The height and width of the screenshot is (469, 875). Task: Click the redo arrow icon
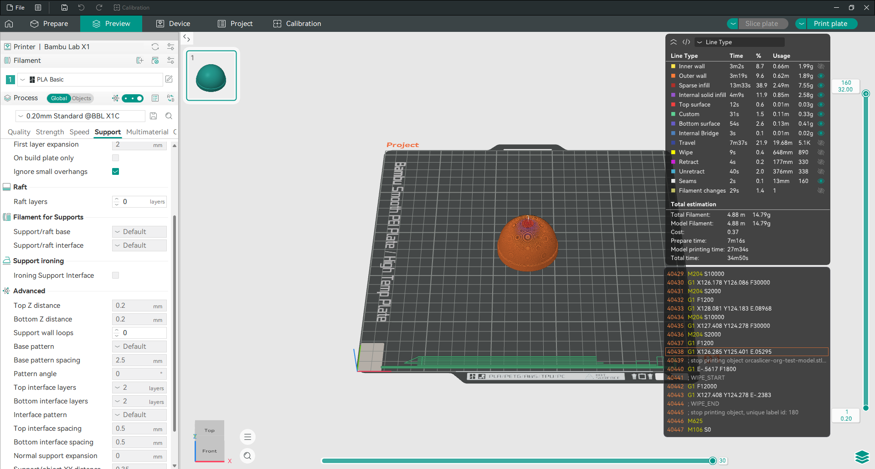(99, 7)
